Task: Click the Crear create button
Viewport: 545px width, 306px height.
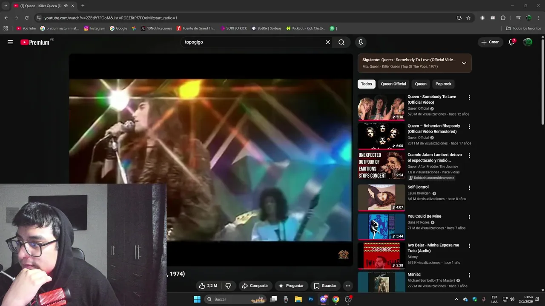Action: pyautogui.click(x=490, y=42)
